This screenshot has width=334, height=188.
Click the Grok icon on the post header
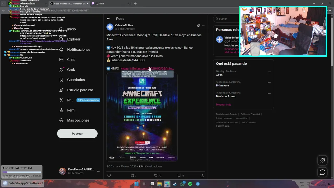199,25
